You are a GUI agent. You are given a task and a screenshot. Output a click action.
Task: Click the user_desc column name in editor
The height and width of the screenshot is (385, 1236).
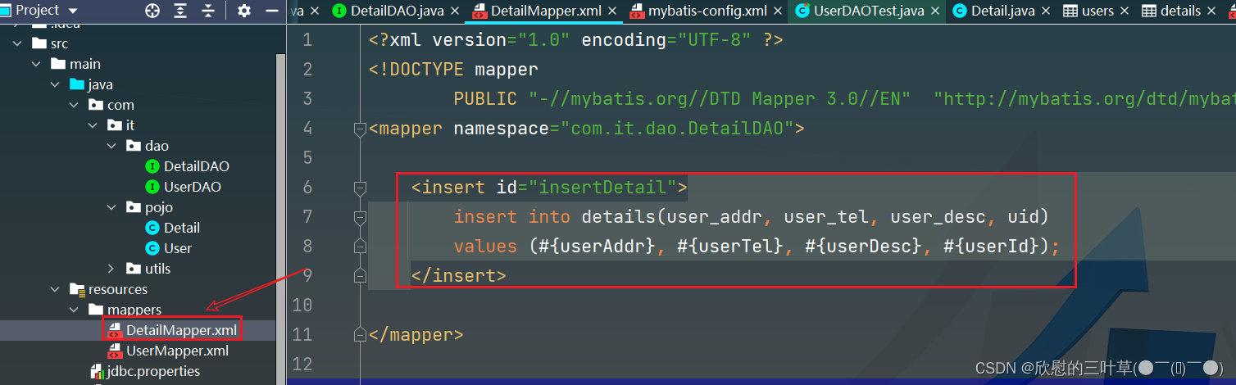click(938, 216)
